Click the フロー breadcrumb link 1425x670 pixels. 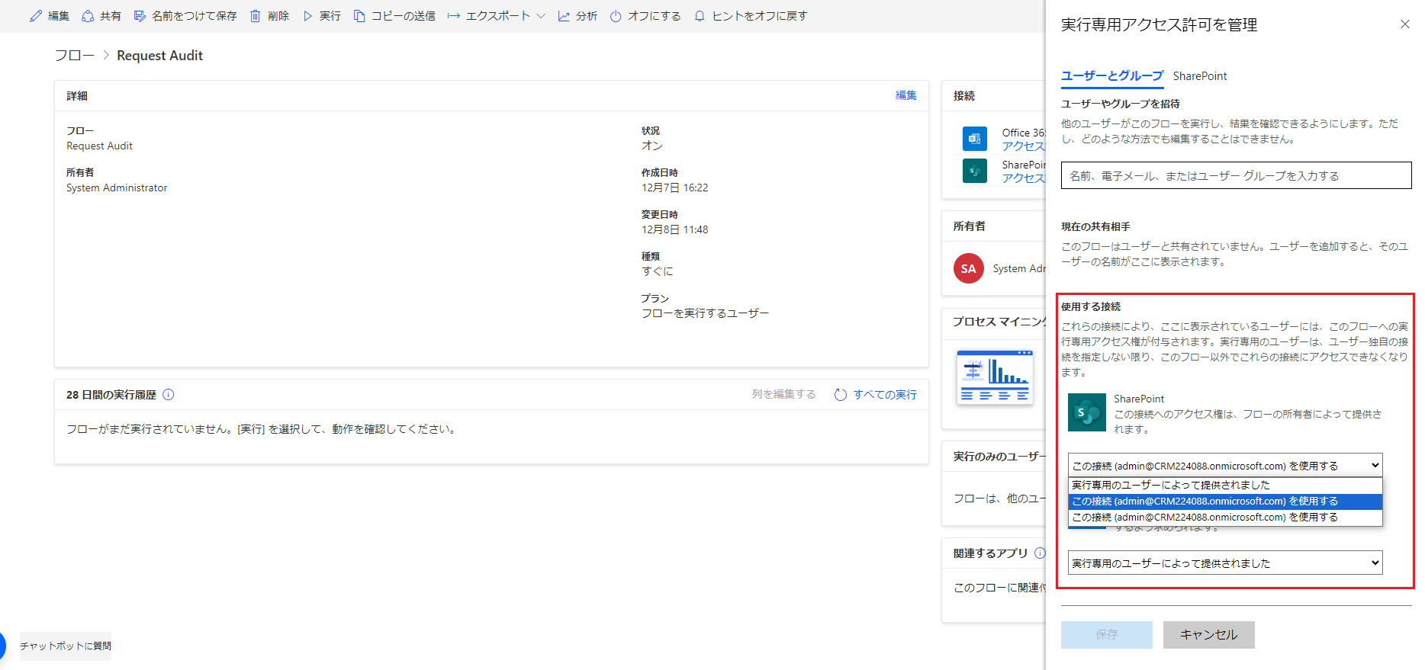pos(74,56)
